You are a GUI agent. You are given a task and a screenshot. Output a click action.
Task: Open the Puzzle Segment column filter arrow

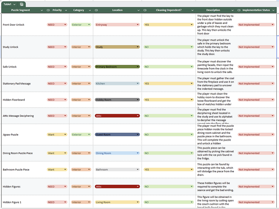click(x=42, y=10)
